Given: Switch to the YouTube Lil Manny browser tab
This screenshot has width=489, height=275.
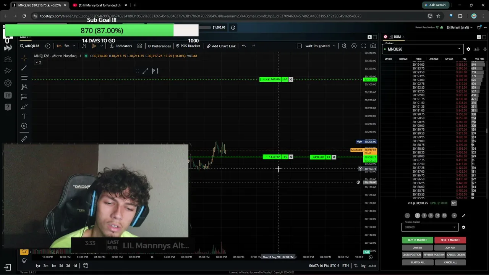Looking at the screenshot, I should point(100,5).
